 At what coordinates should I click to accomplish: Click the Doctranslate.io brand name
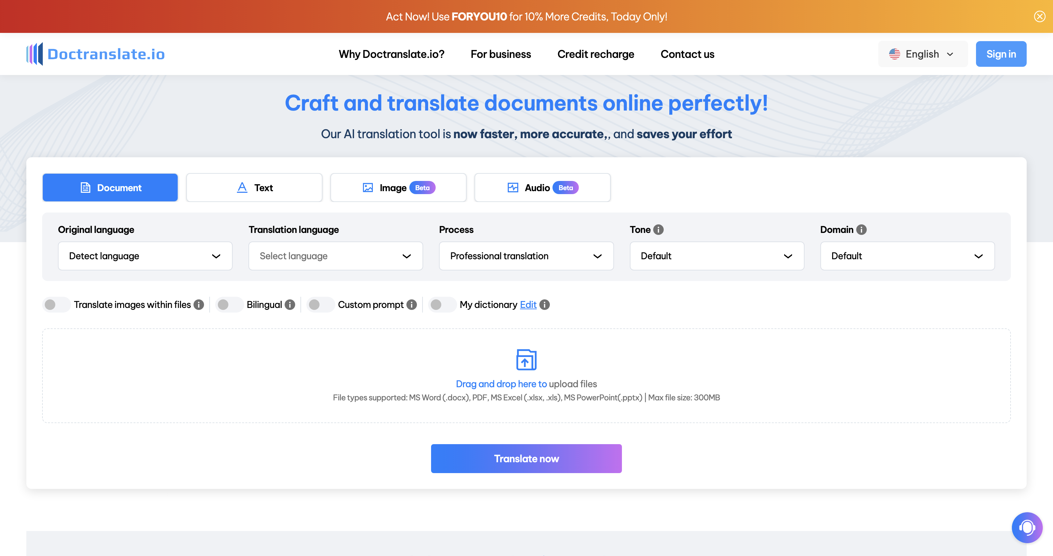106,54
